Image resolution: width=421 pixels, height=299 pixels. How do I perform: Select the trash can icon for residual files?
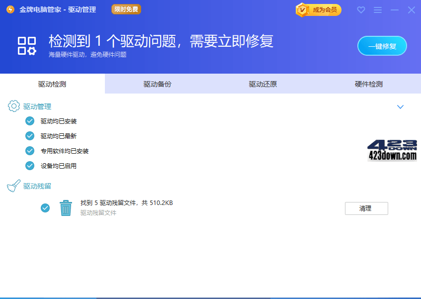(x=65, y=208)
